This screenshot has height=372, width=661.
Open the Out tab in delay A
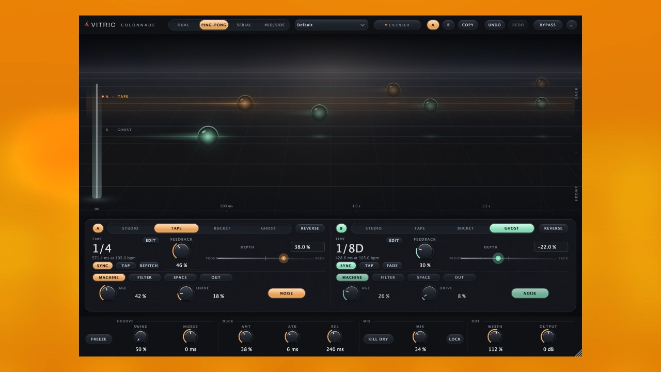click(216, 277)
